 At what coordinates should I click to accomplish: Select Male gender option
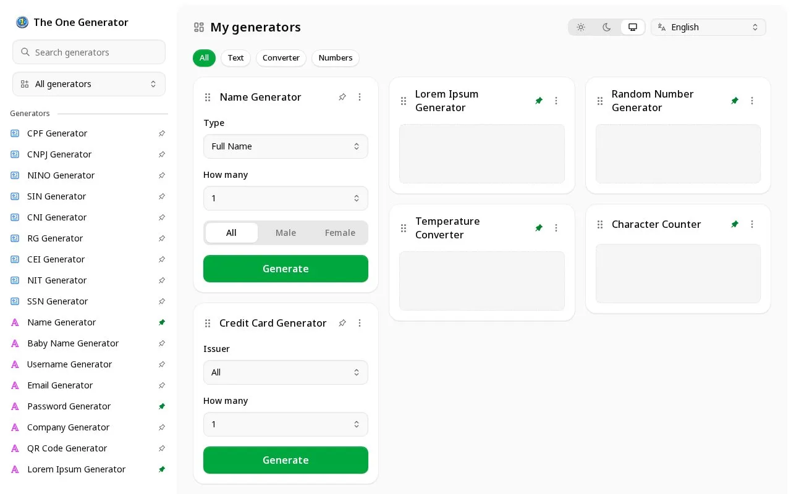point(286,233)
